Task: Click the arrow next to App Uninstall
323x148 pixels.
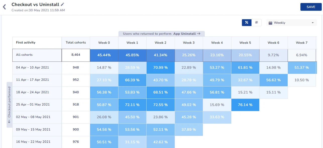Action: pyautogui.click(x=199, y=34)
